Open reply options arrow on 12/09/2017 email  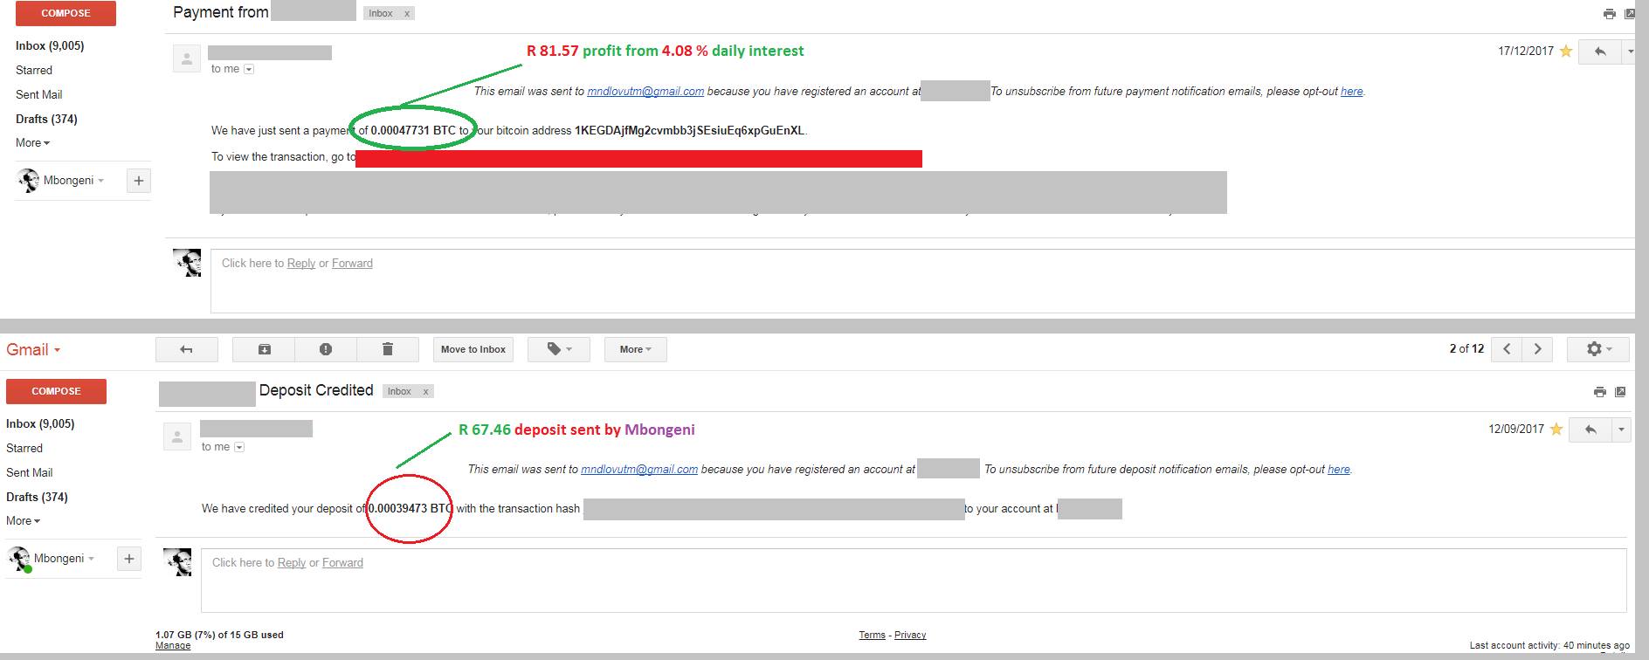(x=1621, y=430)
